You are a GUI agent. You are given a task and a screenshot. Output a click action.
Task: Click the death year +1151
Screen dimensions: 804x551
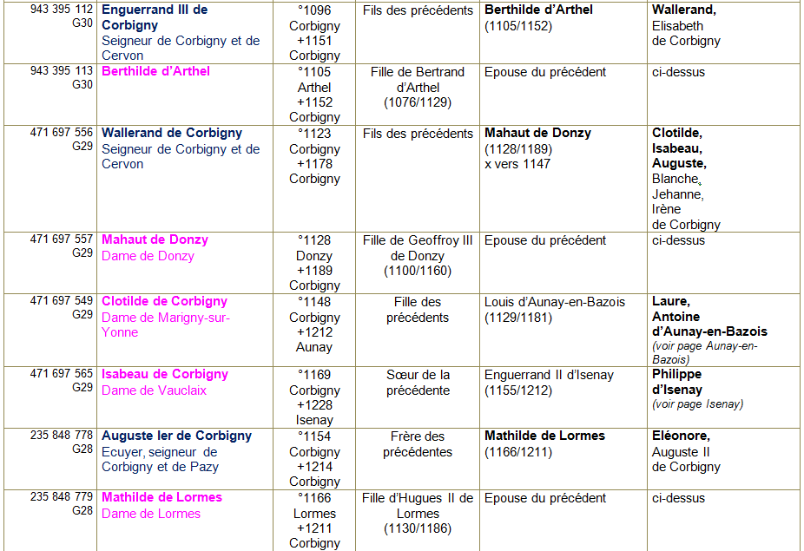point(314,41)
